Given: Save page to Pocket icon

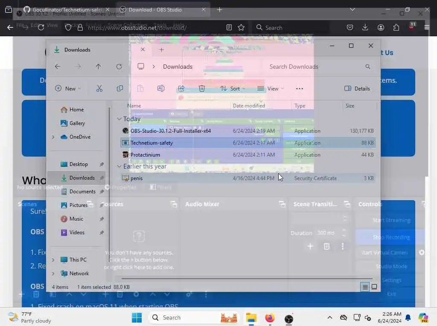Looking at the screenshot, I should click(350, 27).
